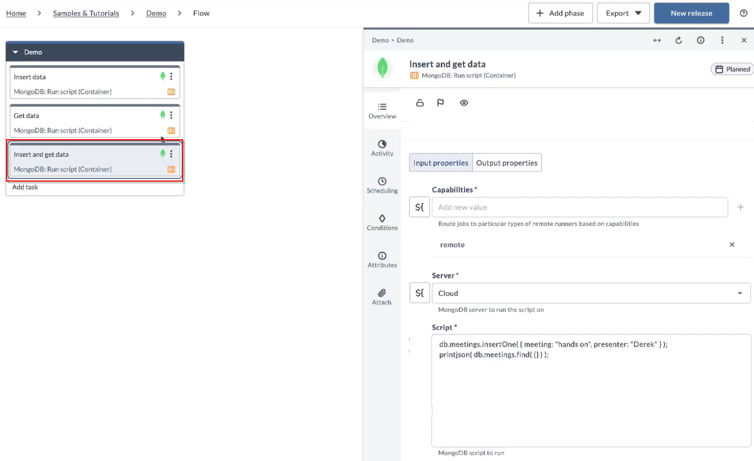Click the Add phase button
This screenshot has width=754, height=461.
point(560,13)
